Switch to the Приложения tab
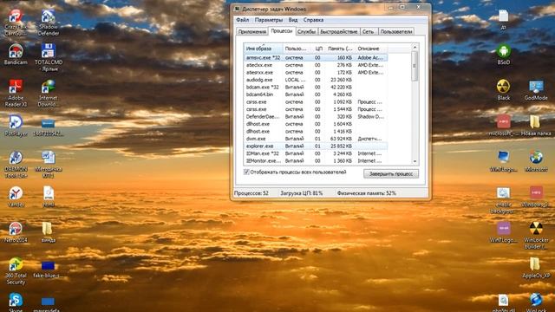Screen dimensions: 555x312 tap(252, 32)
